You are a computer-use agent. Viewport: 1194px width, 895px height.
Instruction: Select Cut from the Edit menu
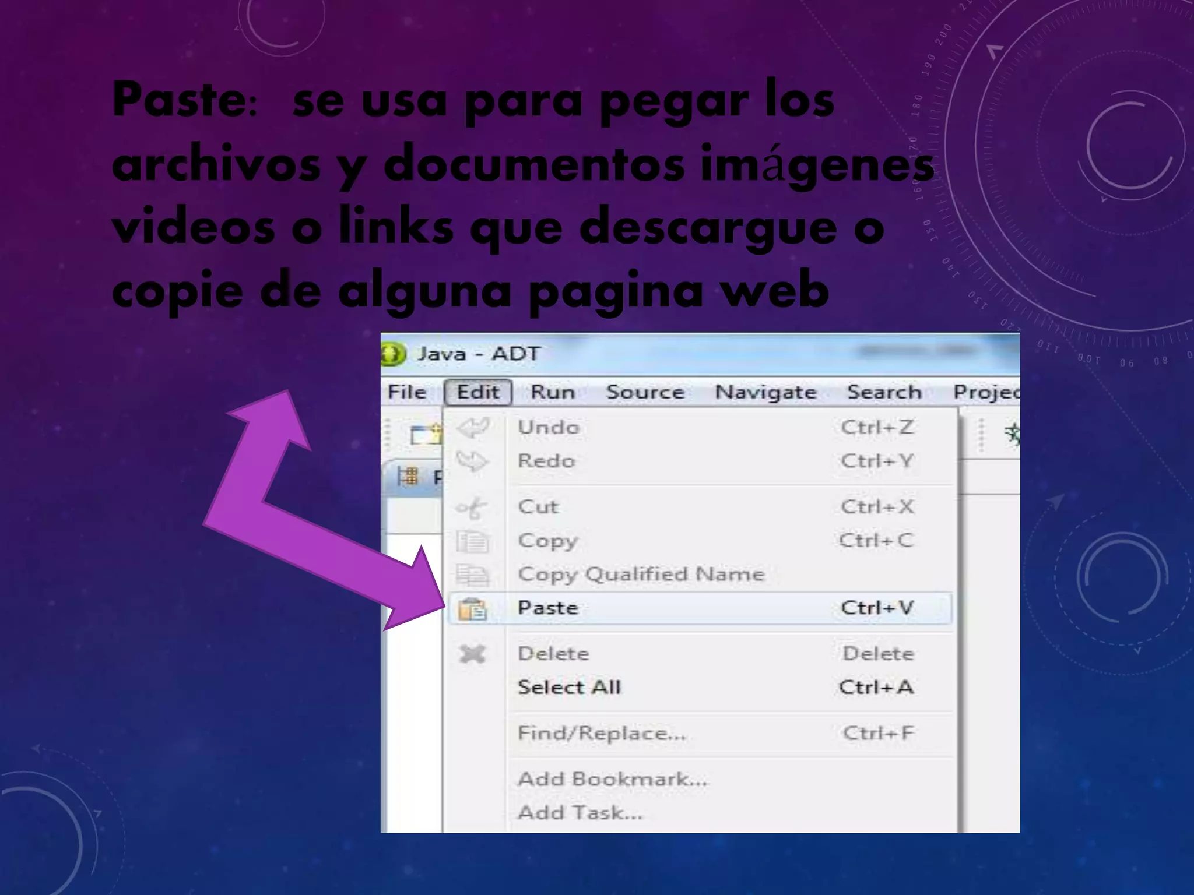pos(700,506)
